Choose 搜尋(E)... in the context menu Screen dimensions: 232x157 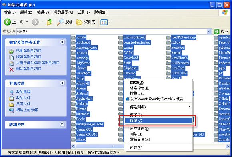pyautogui.click(x=158, y=93)
